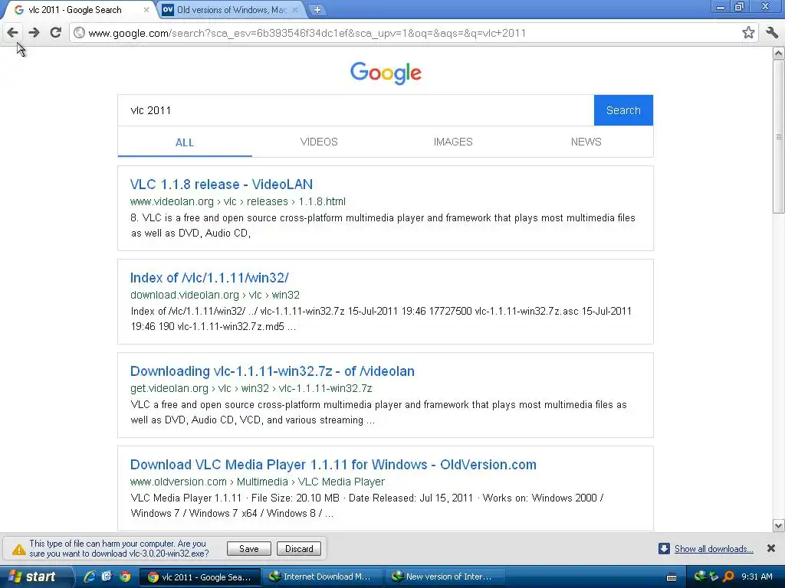
Task: Switch to the 'Old versions of Windows, Mac' tab
Action: [x=230, y=9]
